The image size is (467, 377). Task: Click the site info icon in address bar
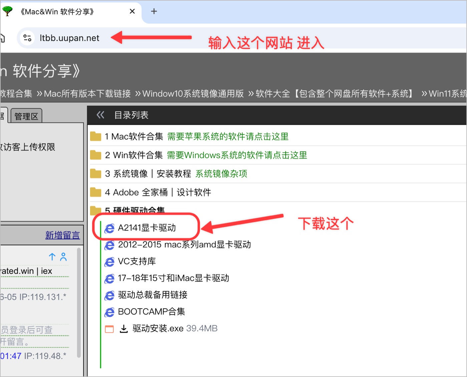click(27, 38)
